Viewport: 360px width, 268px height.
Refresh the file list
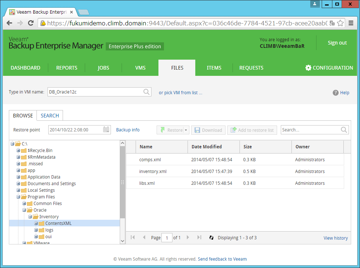pos(212,238)
